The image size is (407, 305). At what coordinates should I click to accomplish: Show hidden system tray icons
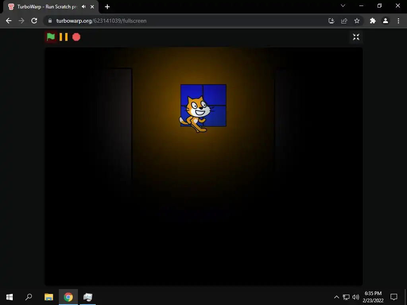coord(336,297)
